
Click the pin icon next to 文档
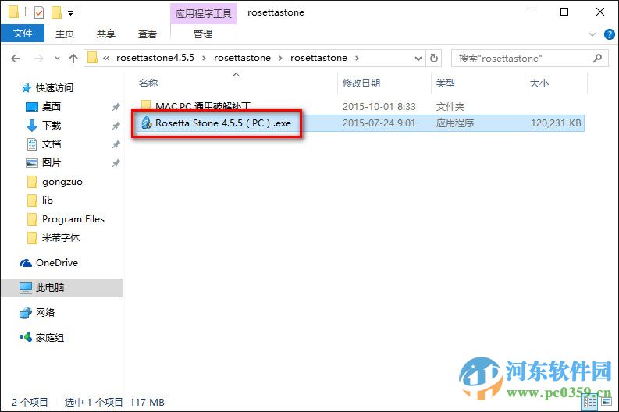point(116,144)
